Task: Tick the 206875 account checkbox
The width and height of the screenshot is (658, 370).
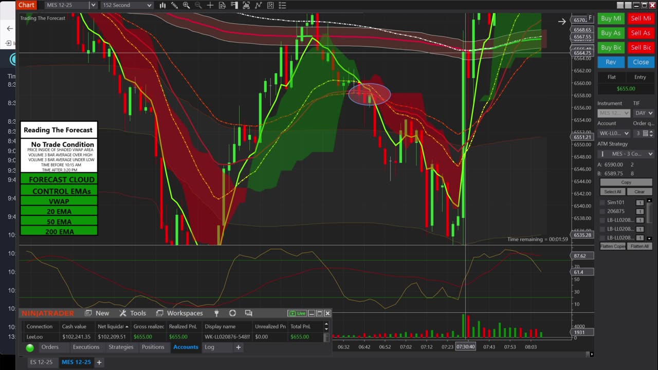Action: coord(602,211)
